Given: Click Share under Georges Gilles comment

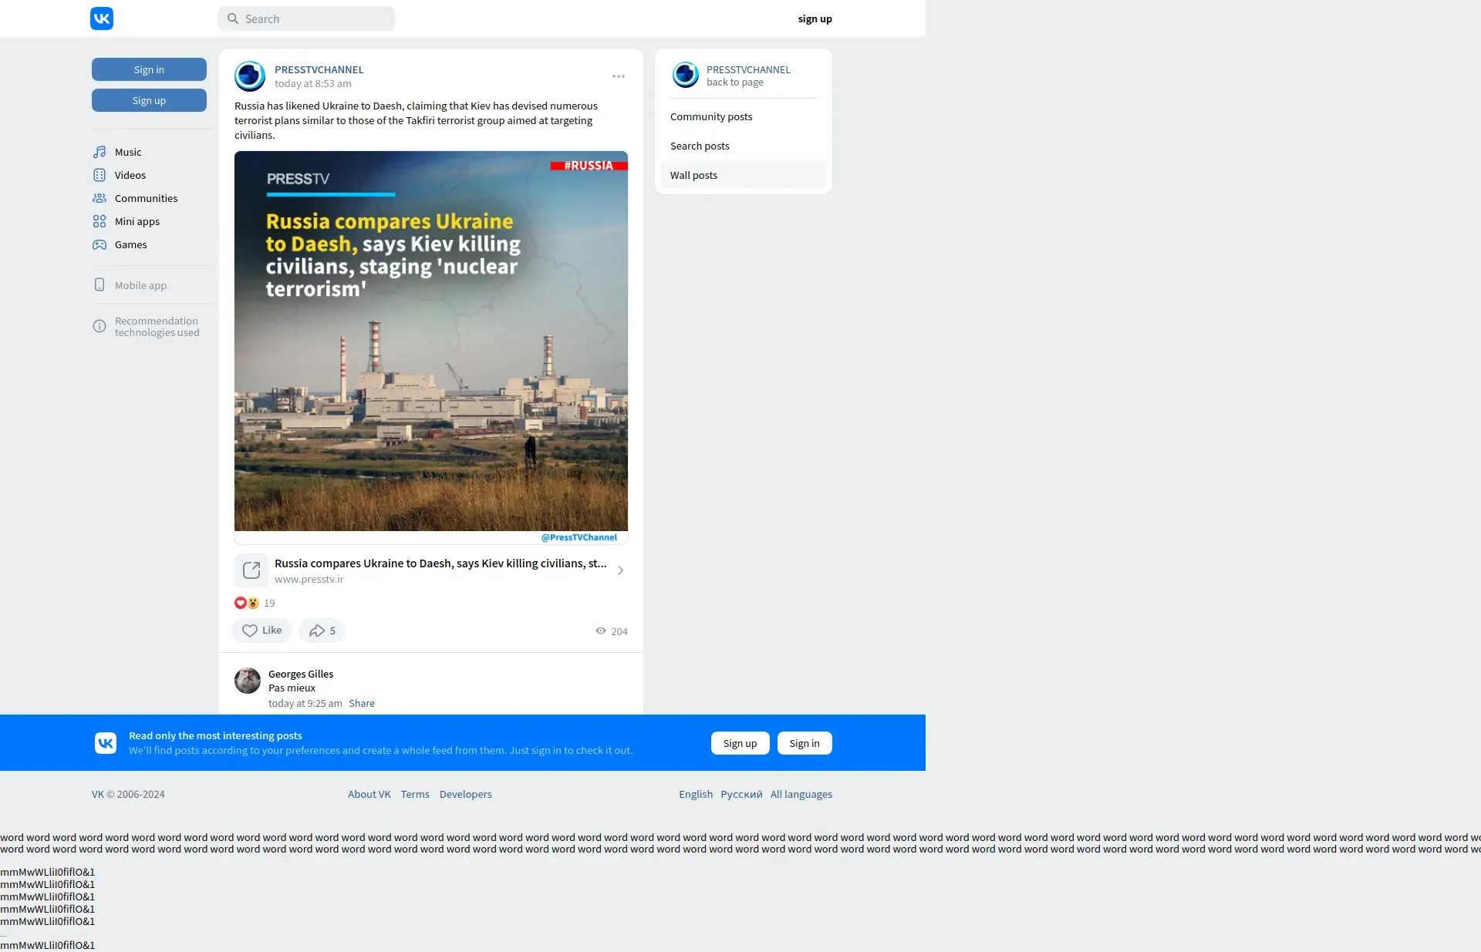Looking at the screenshot, I should tap(362, 703).
